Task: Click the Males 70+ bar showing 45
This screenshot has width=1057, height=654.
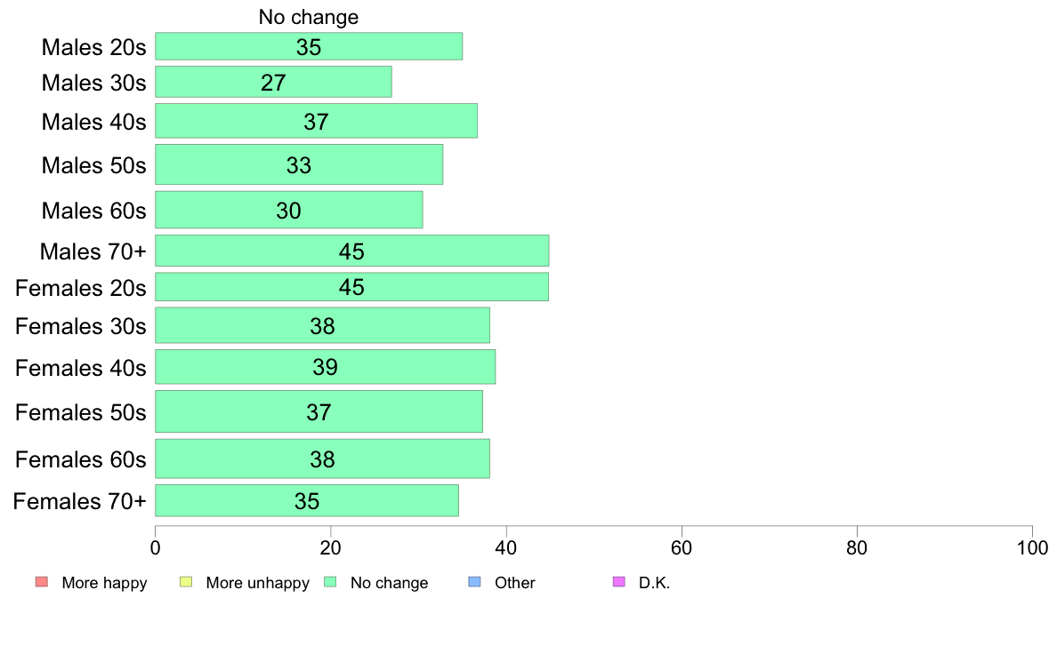Action: coord(351,251)
